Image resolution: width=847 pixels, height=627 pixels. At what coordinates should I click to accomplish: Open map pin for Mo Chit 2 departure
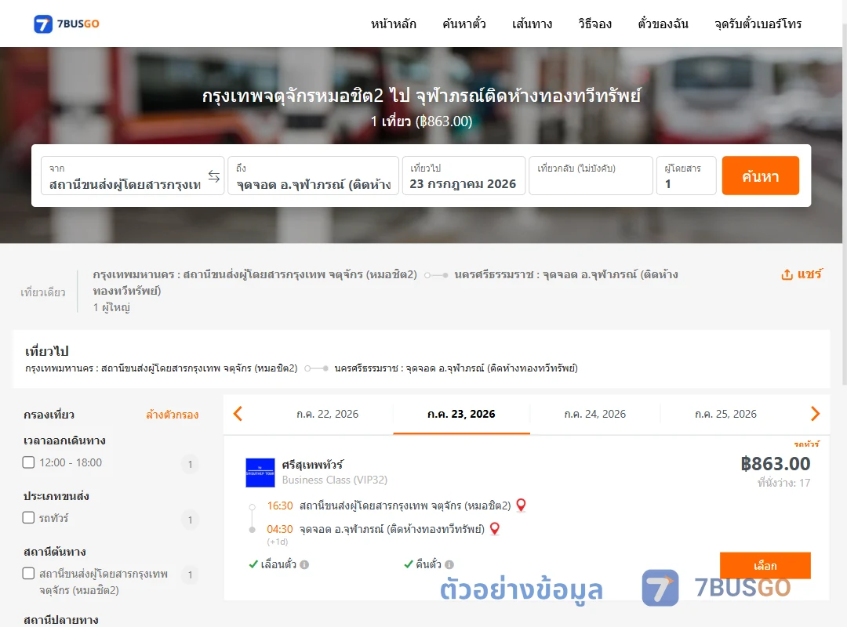pos(521,505)
